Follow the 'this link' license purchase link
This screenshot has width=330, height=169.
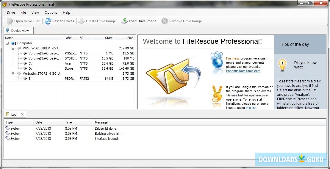click(x=251, y=108)
